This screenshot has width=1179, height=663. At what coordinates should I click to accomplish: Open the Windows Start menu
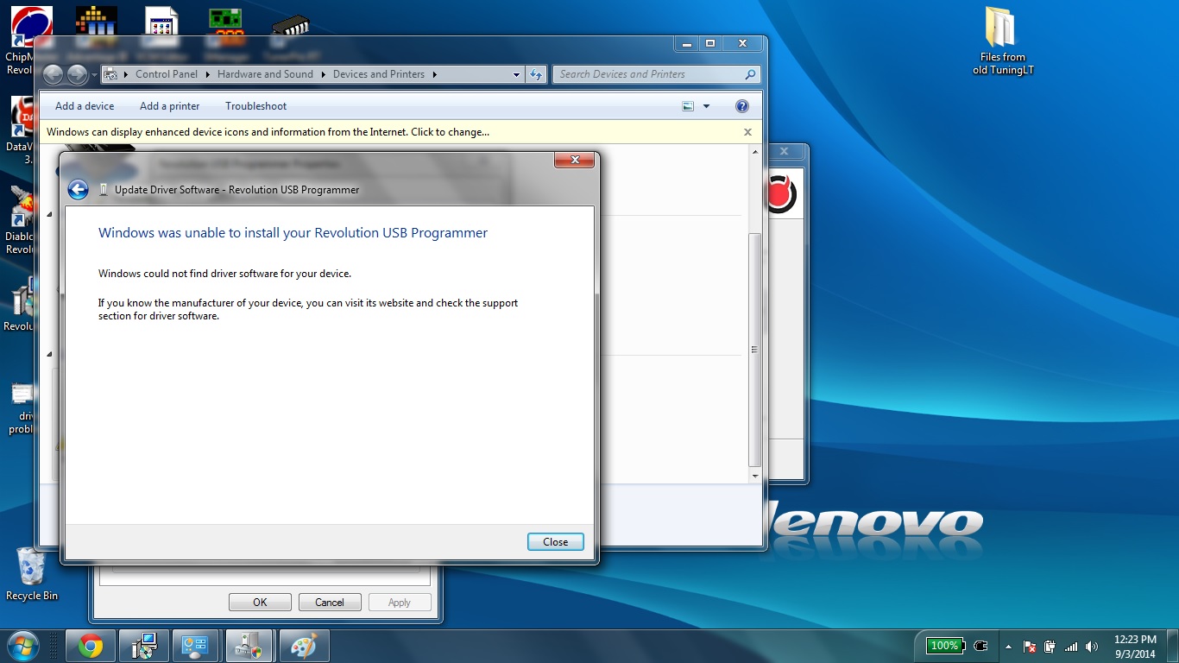click(22, 646)
